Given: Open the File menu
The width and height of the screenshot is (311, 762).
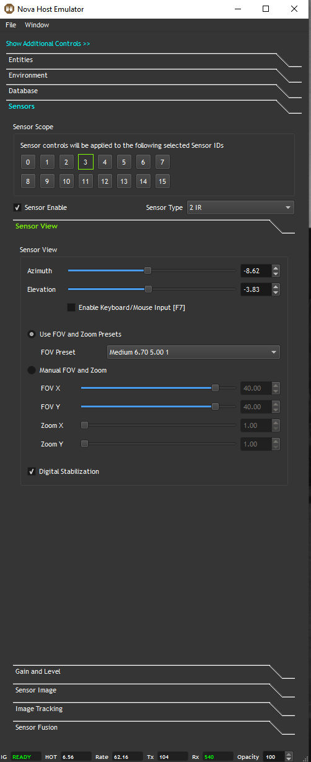Looking at the screenshot, I should coord(11,25).
